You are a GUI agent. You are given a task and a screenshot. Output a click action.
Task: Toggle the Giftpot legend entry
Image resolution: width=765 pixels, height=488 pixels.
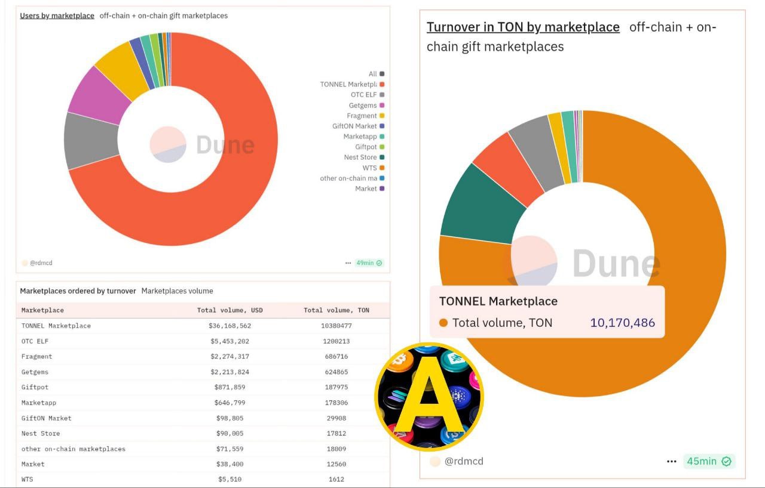tap(370, 147)
